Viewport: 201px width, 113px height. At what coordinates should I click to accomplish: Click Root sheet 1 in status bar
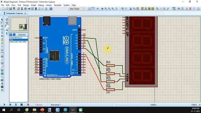pos(56,105)
